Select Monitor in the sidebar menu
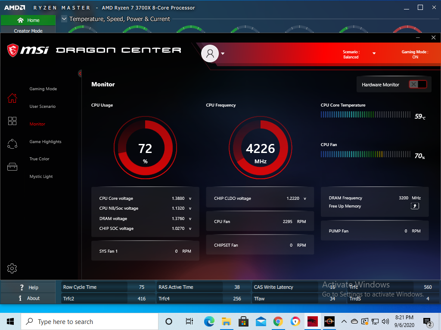 tap(37, 124)
